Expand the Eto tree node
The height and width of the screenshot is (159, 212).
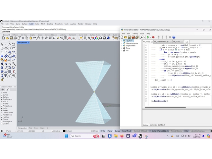(x=122, y=51)
